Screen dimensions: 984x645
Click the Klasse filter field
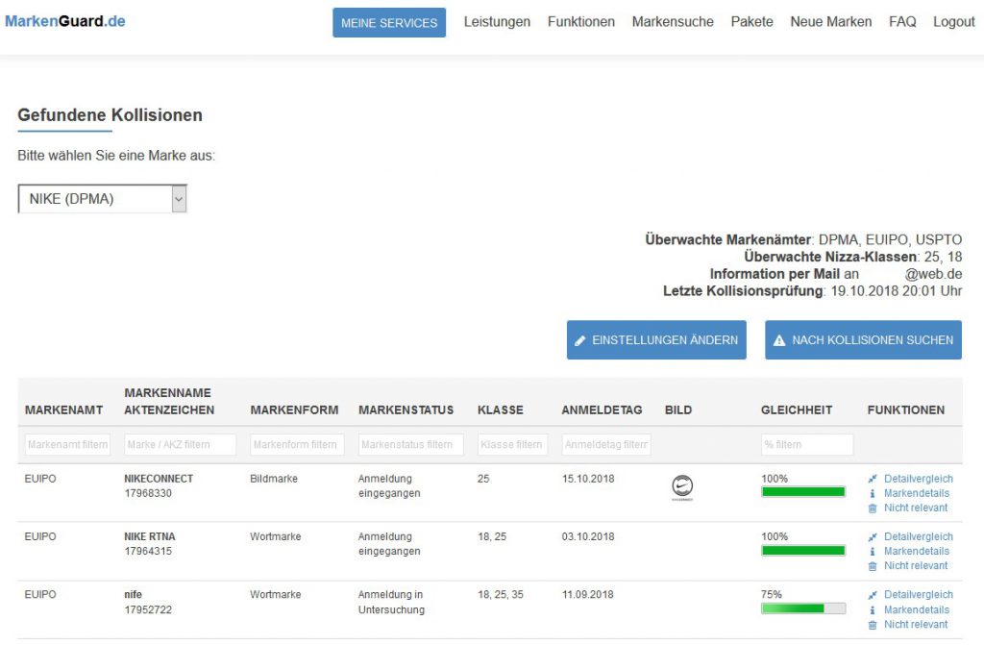[513, 445]
